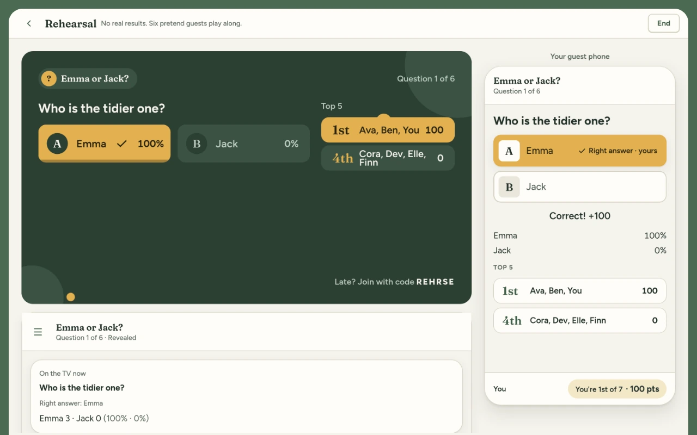Click the checkmark on the TV Emma answer
Viewport: 697px width, 435px height.
tap(122, 144)
